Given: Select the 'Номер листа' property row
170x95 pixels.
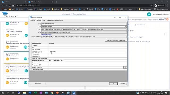Looking at the screenshot, I should coord(78,54).
